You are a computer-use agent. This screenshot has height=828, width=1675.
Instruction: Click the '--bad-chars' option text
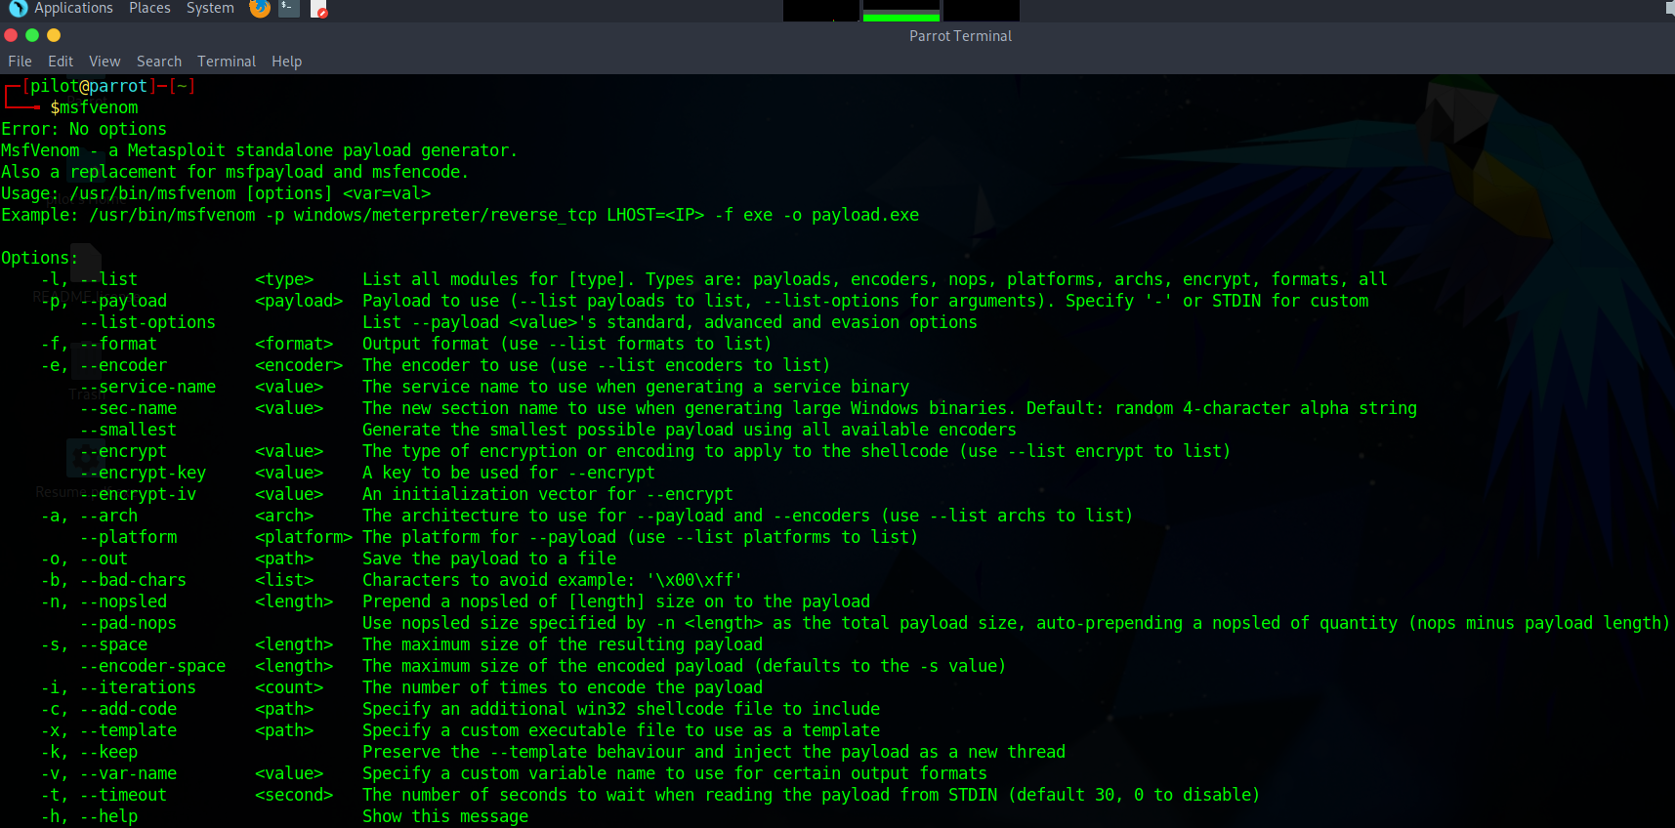coord(133,580)
